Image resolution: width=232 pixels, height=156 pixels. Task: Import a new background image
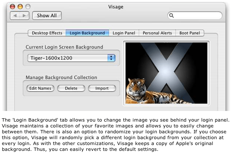pyautogui.click(x=102, y=88)
